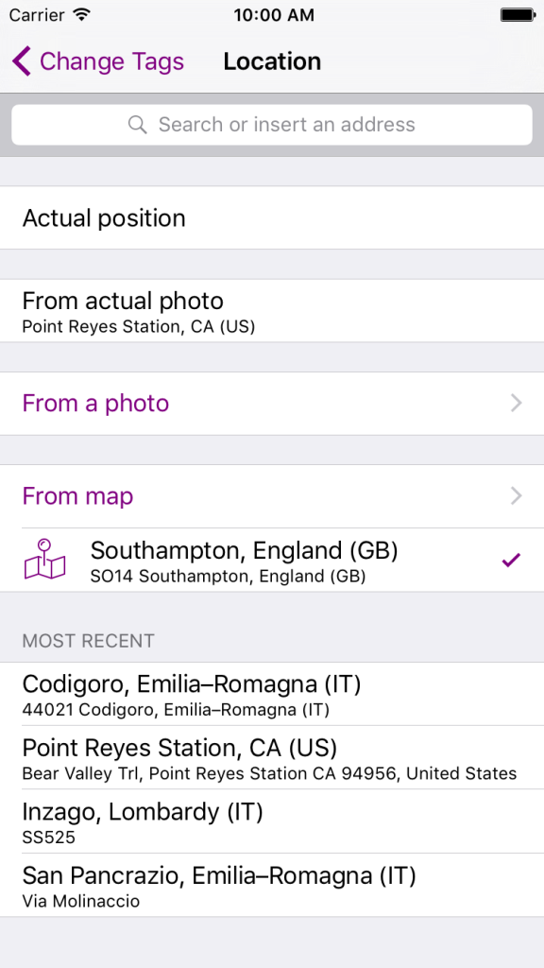Image resolution: width=544 pixels, height=968 pixels.
Task: Tap the search address input field
Action: click(272, 124)
